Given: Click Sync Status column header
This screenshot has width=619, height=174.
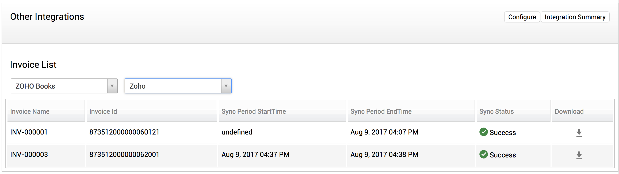Looking at the screenshot, I should coord(496,112).
